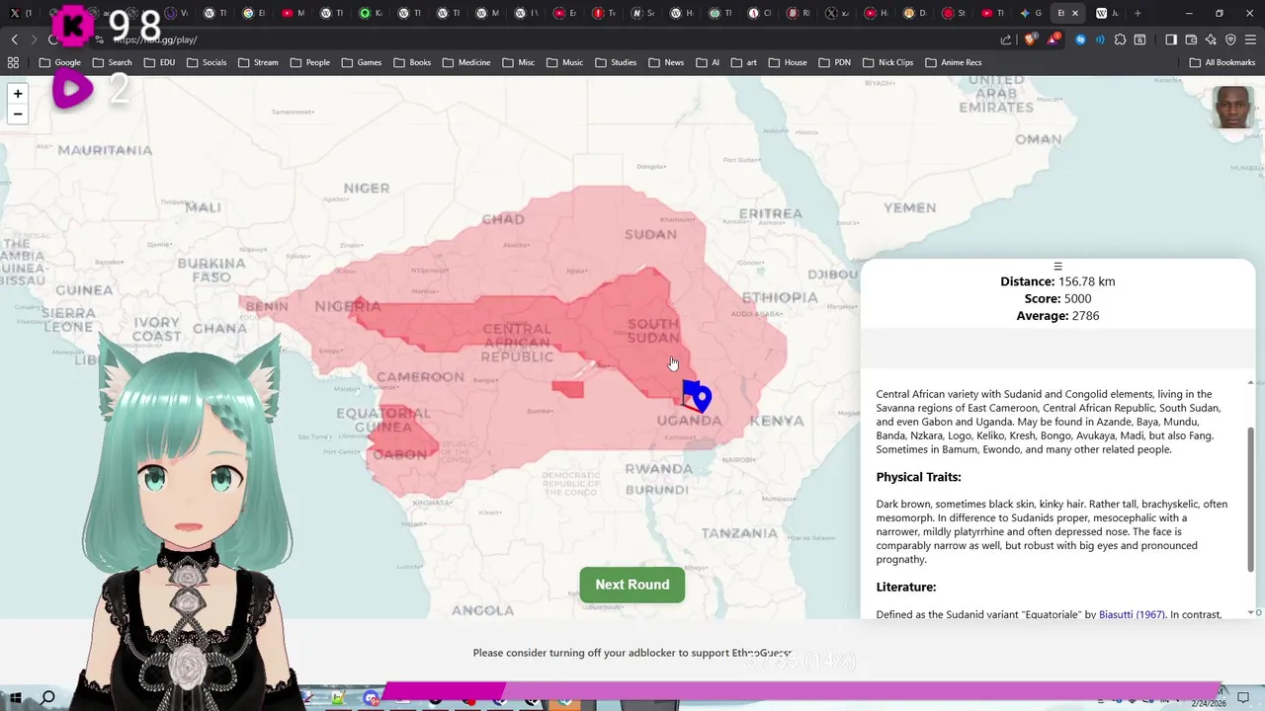Open the Google bookmark folder
Viewport: 1265px width, 711px height.
60,62
